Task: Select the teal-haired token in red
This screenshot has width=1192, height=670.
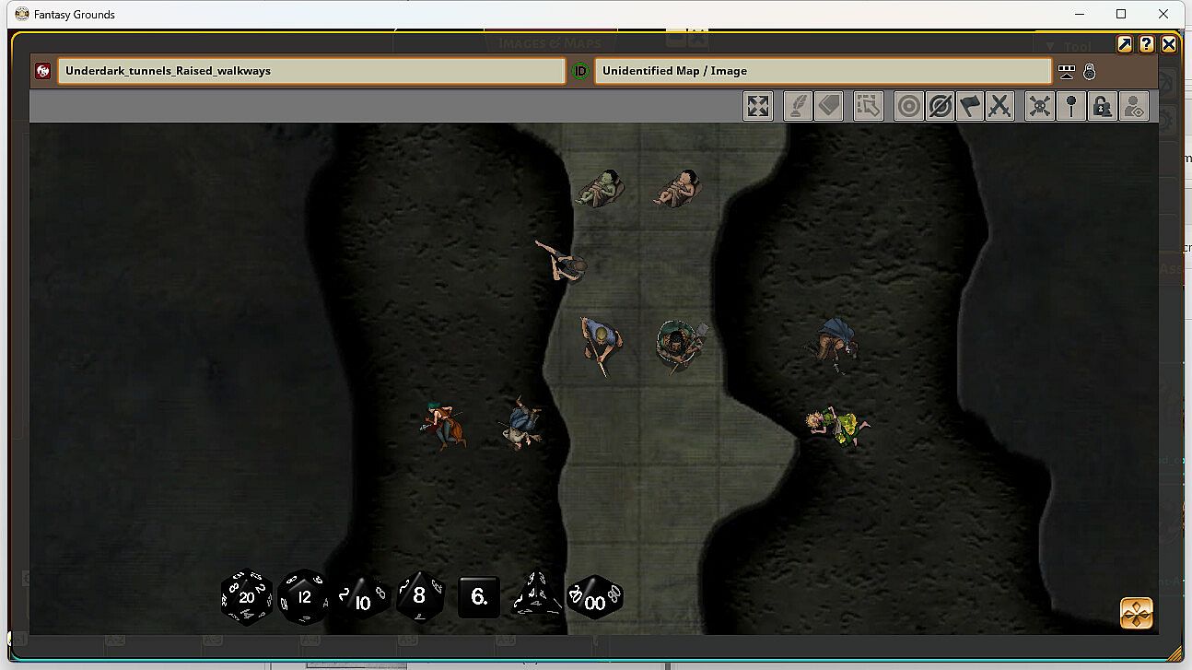Action: coord(443,425)
